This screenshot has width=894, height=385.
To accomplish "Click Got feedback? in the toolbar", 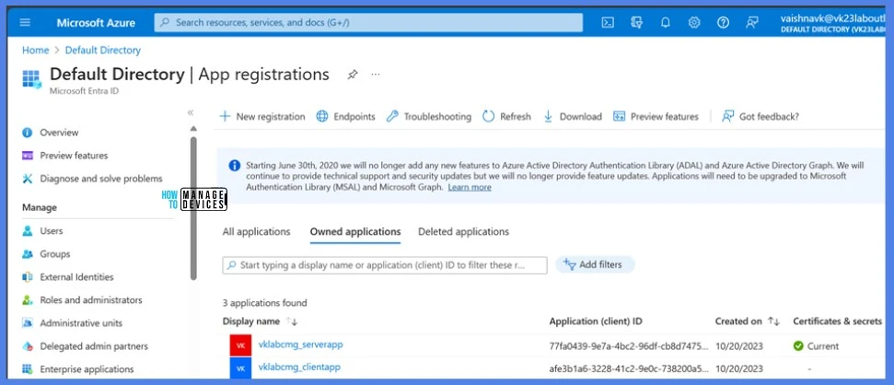I will click(760, 116).
